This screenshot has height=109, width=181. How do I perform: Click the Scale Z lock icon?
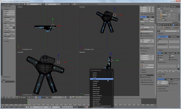(x=153, y=11)
